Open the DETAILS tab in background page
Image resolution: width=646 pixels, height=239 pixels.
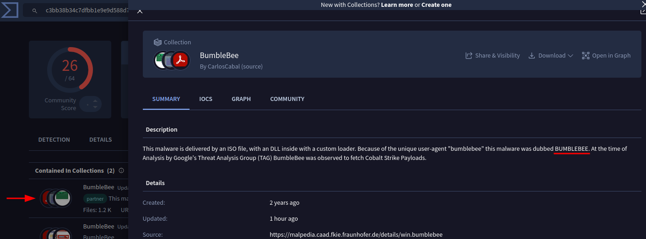click(x=101, y=139)
